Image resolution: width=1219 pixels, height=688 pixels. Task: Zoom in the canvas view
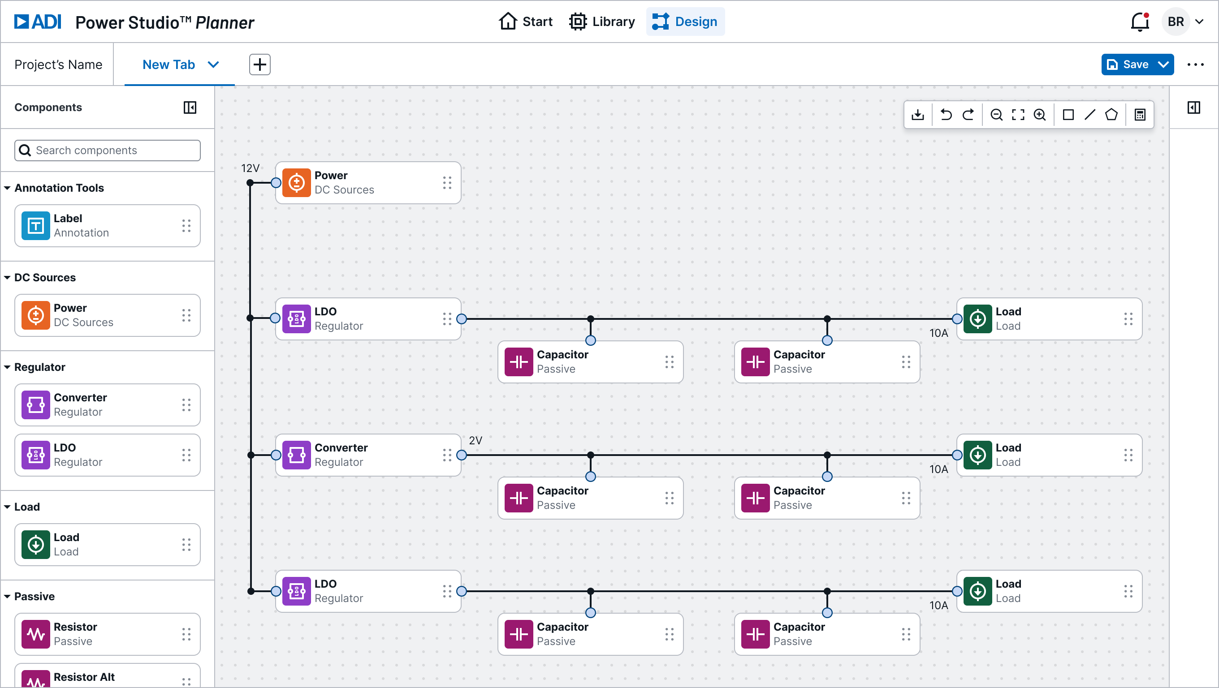click(1040, 115)
